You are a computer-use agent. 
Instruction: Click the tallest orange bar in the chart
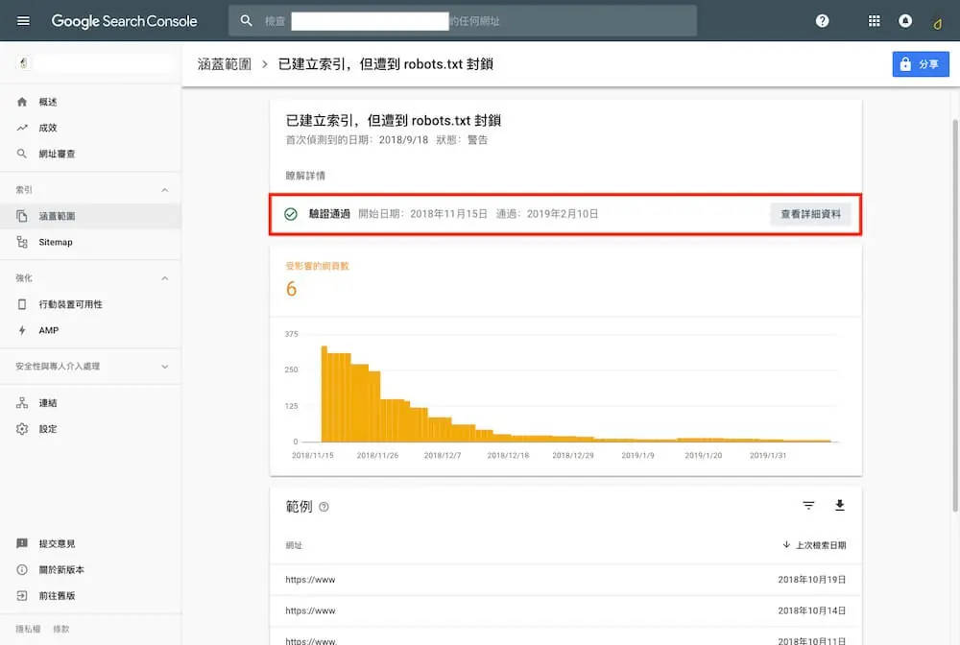324,394
